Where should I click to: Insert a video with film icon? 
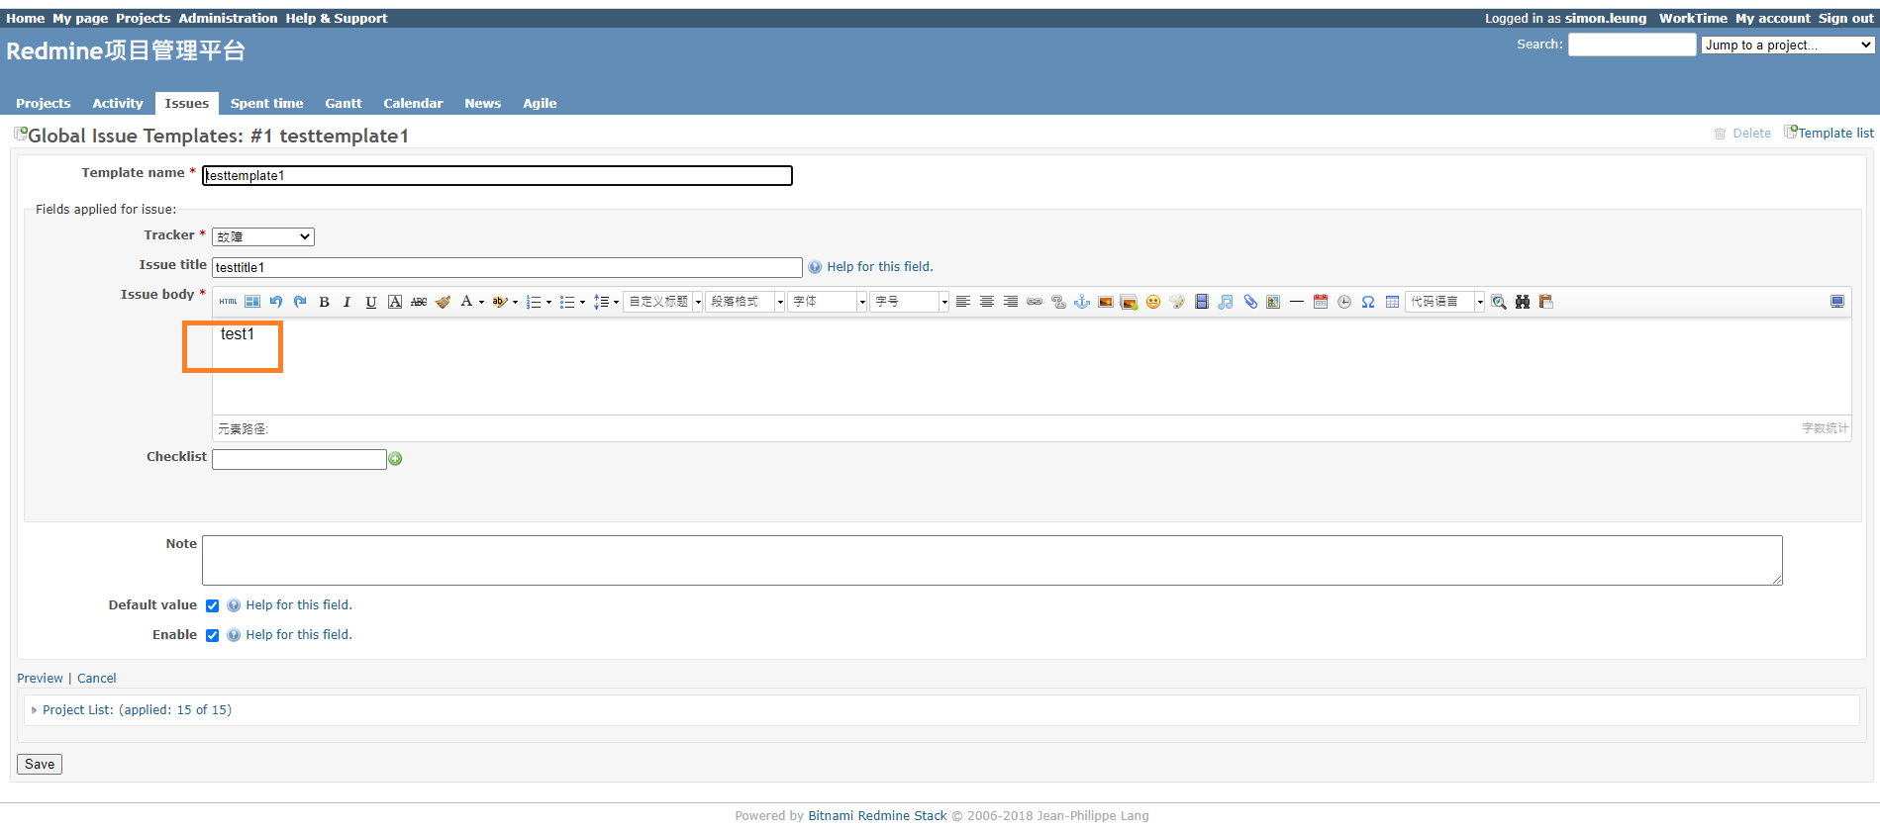1202,302
